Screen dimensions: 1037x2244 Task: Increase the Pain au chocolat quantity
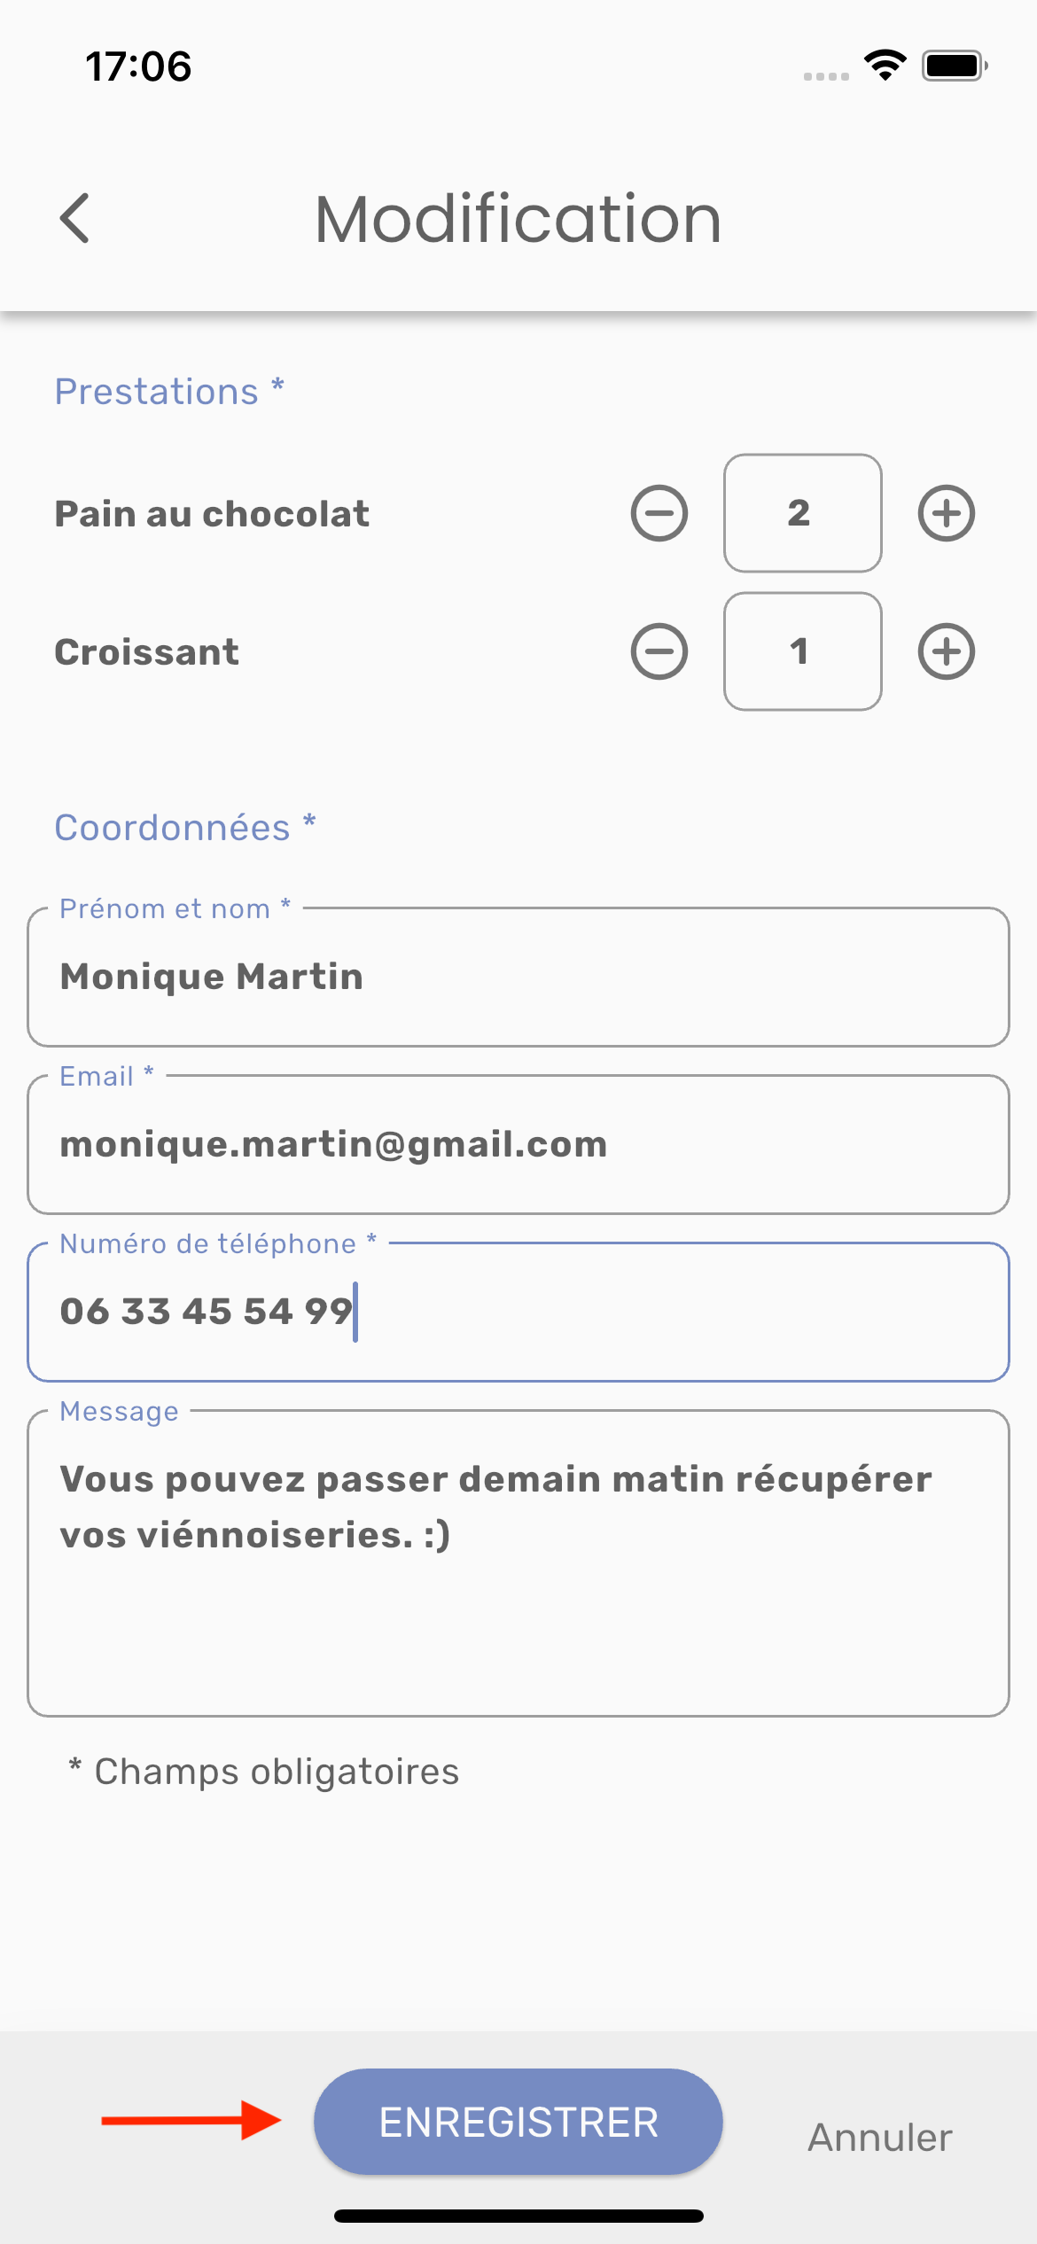click(946, 513)
